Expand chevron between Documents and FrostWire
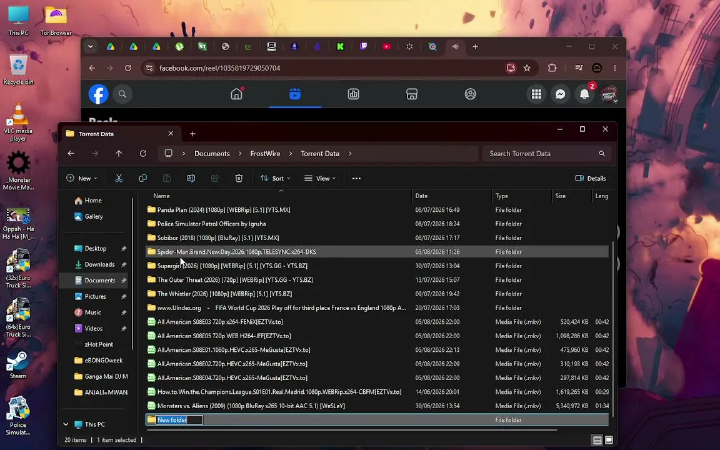The image size is (720, 450). point(240,153)
